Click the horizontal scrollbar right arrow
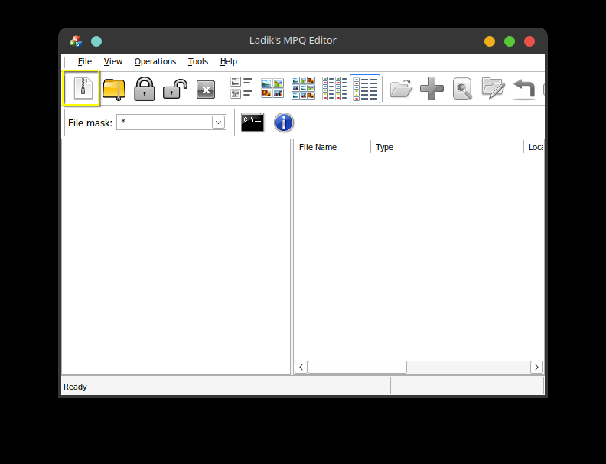Viewport: 606px width, 464px height. click(536, 367)
